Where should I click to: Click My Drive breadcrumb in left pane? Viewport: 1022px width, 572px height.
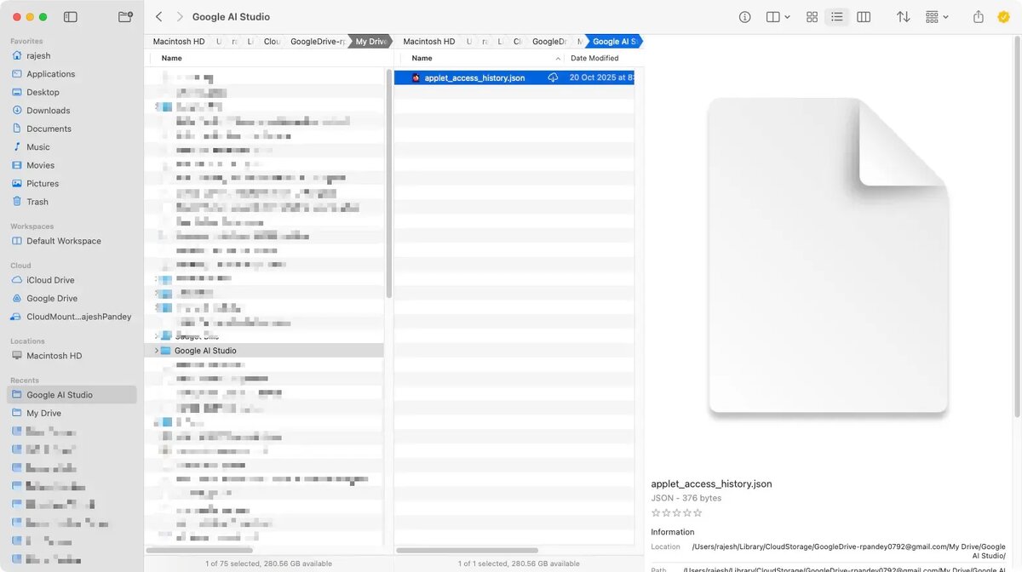coord(371,42)
